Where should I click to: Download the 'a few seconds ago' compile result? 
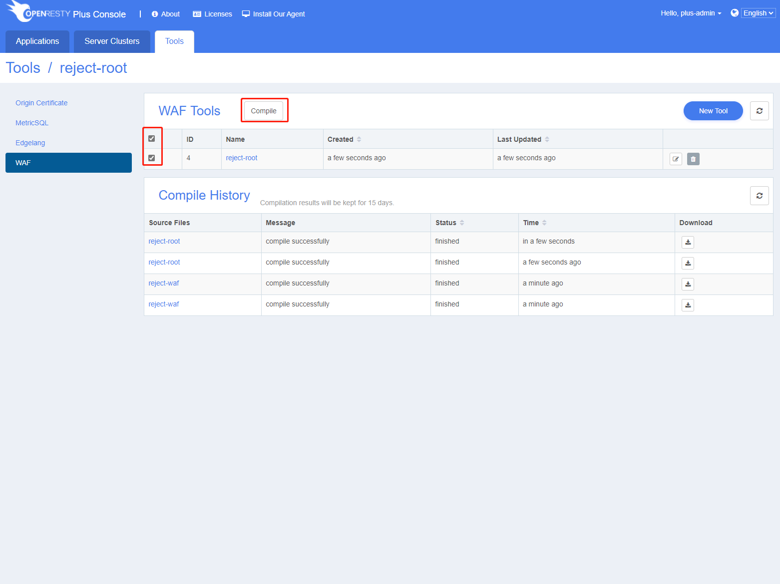(688, 263)
